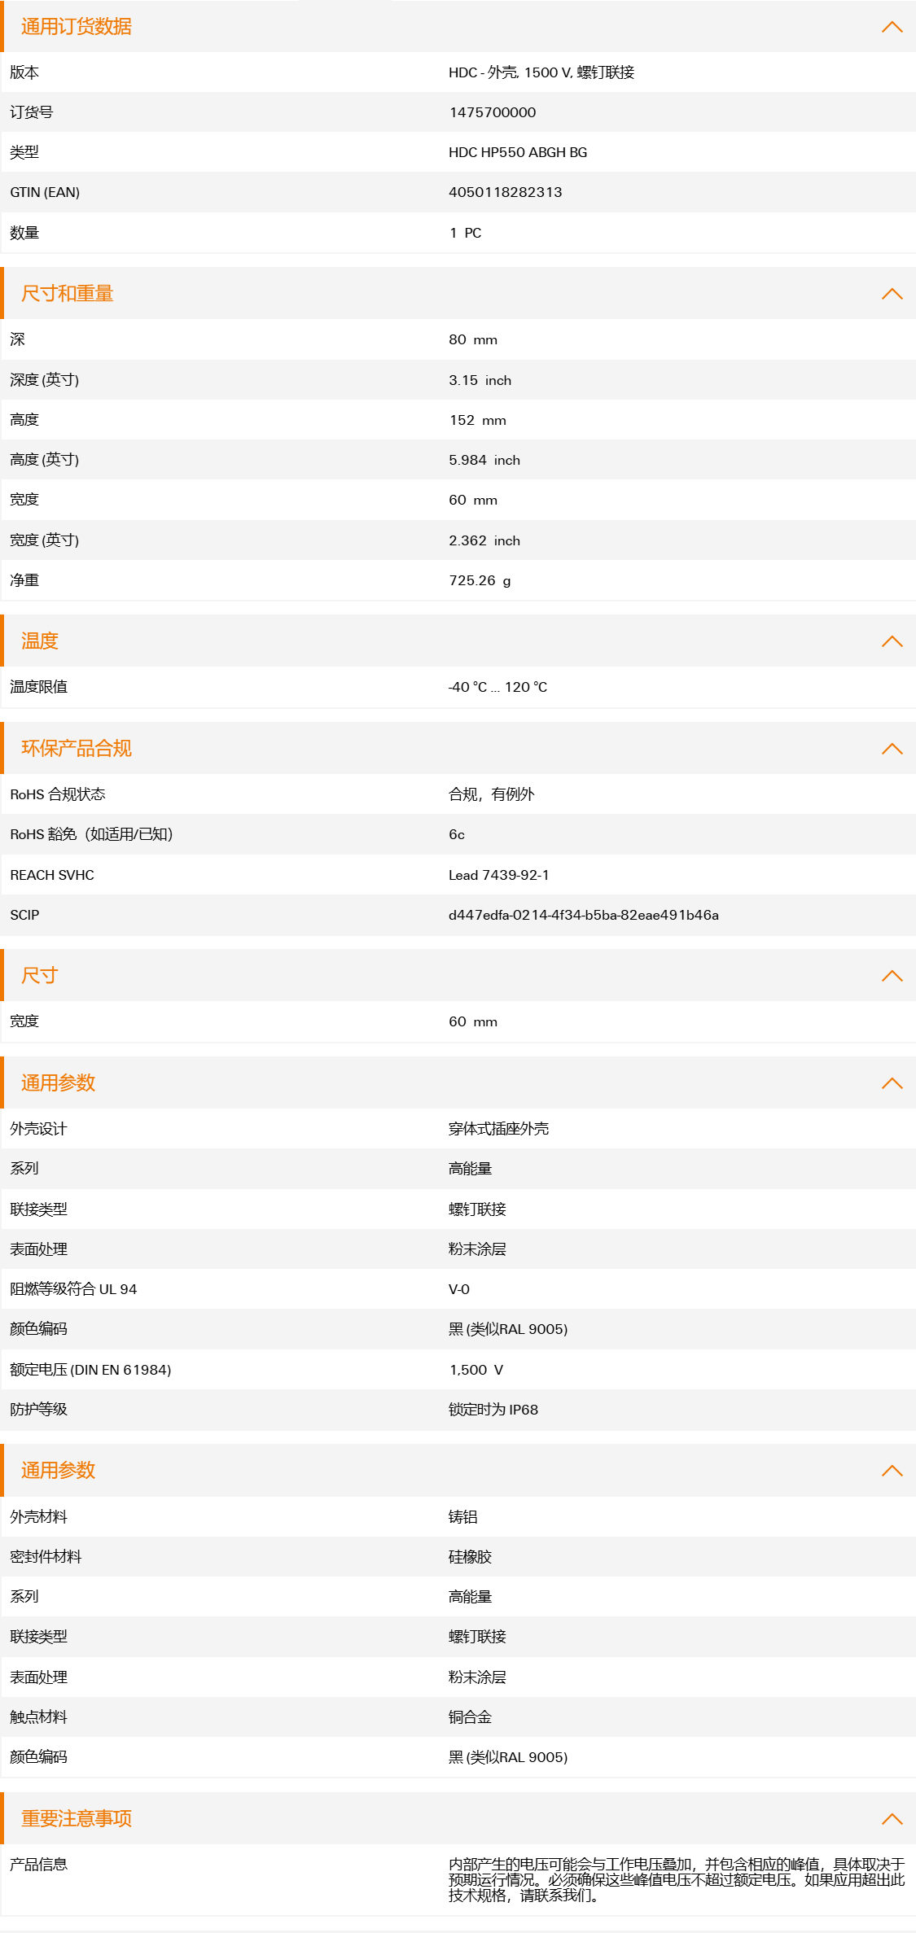The width and height of the screenshot is (916, 1933).
Task: Click the SCIP row label
Action: point(24,915)
